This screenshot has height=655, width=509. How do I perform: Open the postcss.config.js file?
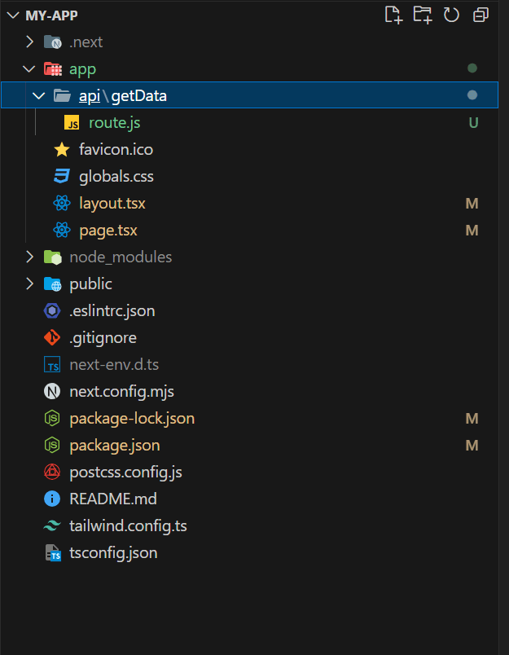[125, 473]
